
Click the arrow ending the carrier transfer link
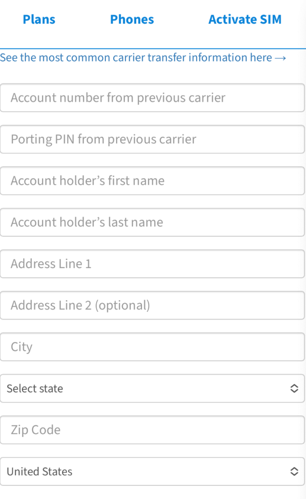280,58
